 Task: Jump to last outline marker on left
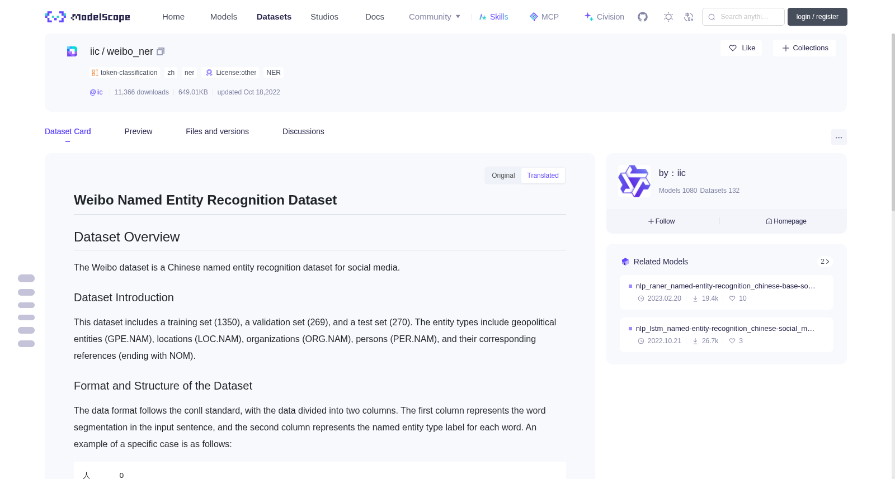coord(26,344)
